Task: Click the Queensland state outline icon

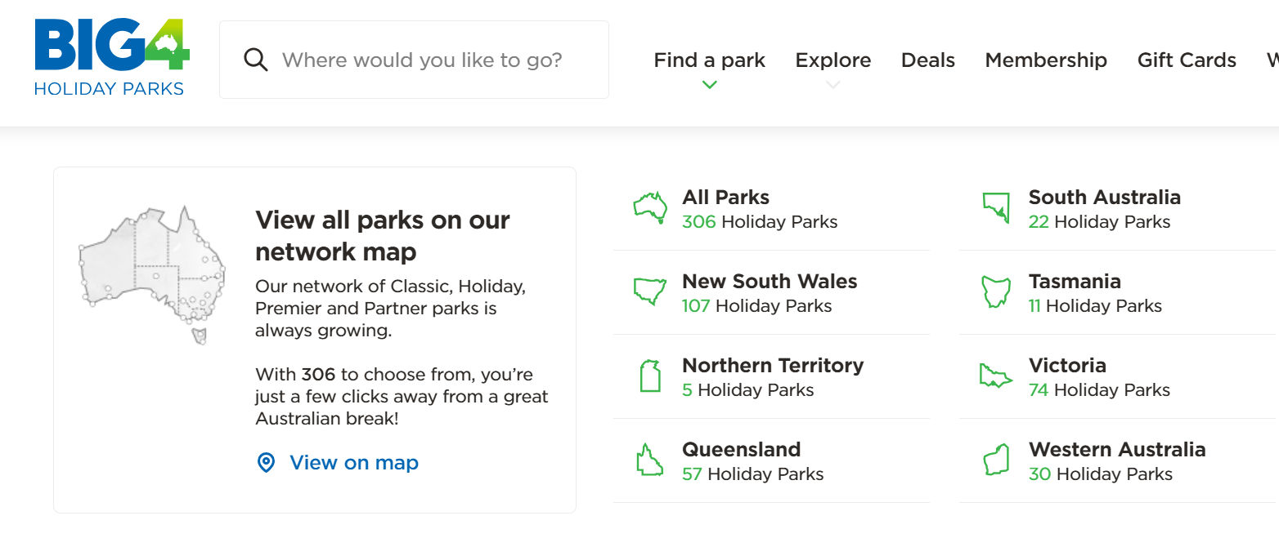Action: pyautogui.click(x=649, y=460)
